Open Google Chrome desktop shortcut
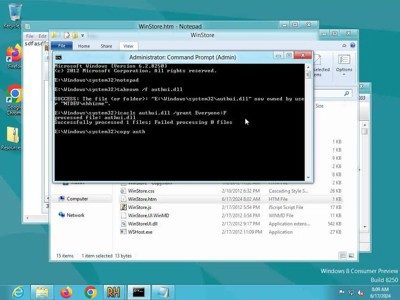 click(x=14, y=95)
